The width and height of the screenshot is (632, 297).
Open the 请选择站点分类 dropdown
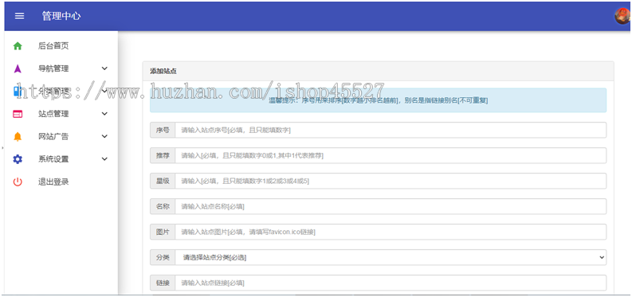tap(391, 257)
